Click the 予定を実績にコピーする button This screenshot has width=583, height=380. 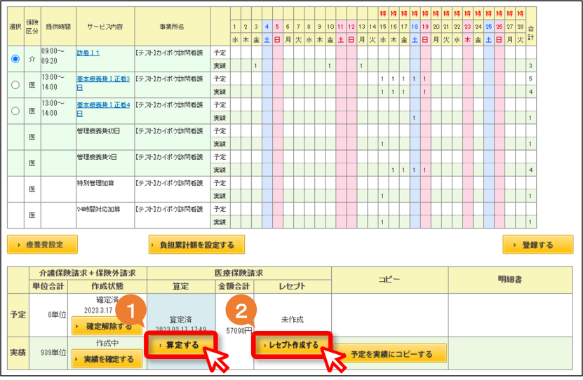click(x=390, y=354)
